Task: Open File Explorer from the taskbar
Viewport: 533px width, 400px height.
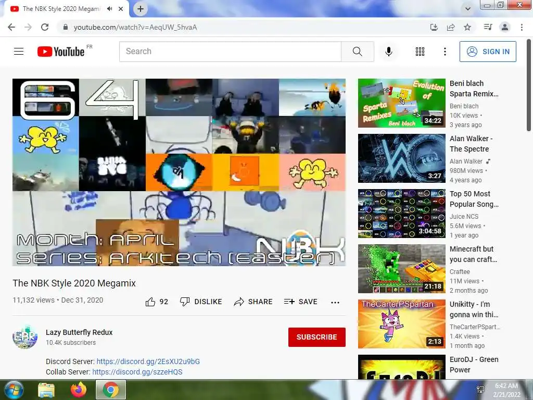Action: [x=46, y=390]
